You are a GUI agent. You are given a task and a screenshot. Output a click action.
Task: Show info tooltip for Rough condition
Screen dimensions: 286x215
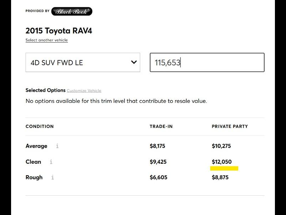point(53,177)
